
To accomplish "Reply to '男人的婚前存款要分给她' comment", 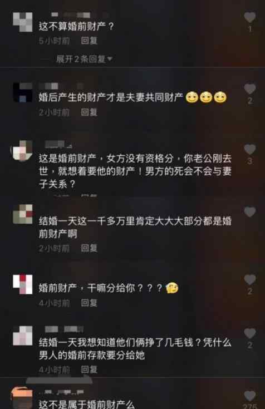I will tap(89, 369).
